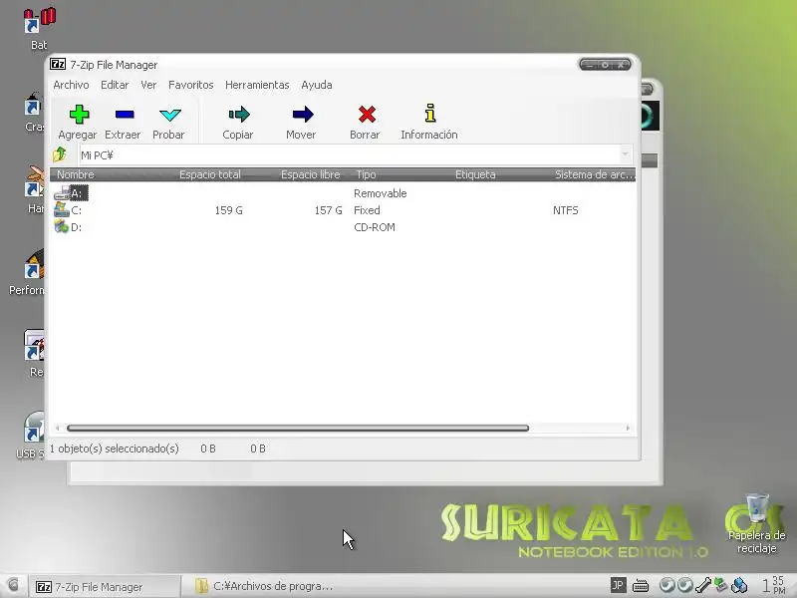The image size is (797, 598).
Task: Click the 7z icon in title bar
Action: point(58,64)
